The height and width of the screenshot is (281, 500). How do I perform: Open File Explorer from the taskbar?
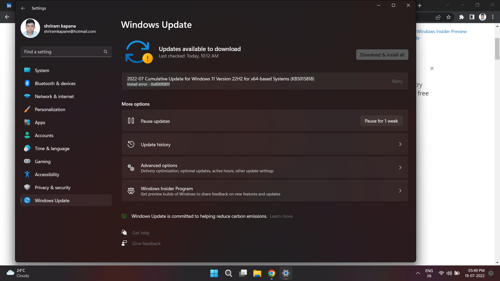coord(257,273)
